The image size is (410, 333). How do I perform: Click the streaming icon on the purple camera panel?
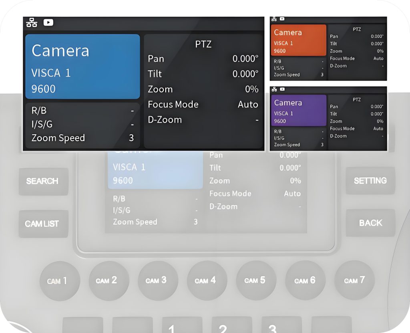(282, 89)
